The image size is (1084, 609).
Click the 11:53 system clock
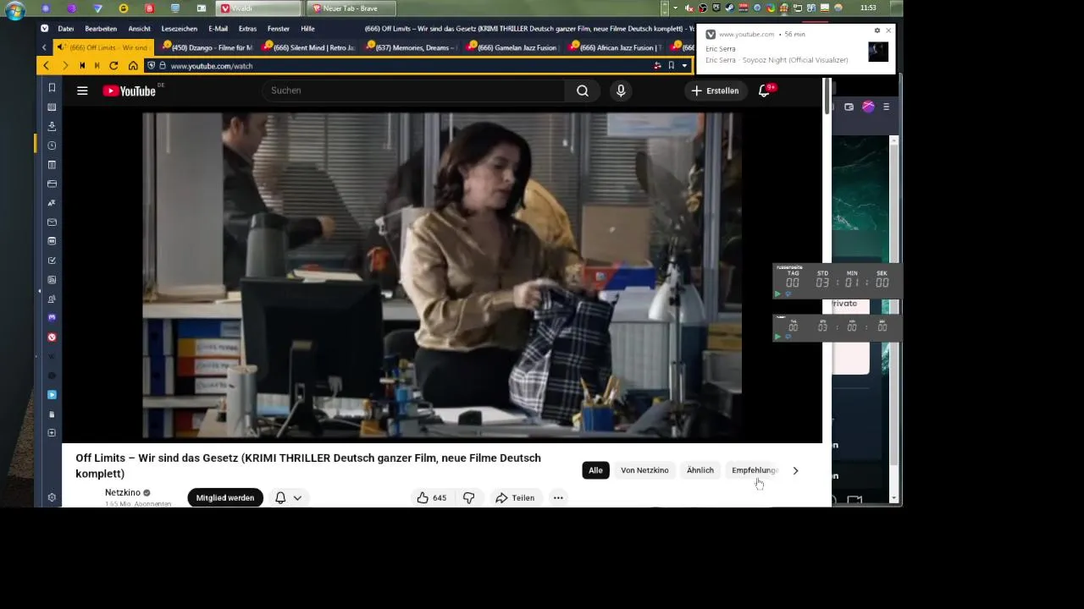pyautogui.click(x=868, y=8)
